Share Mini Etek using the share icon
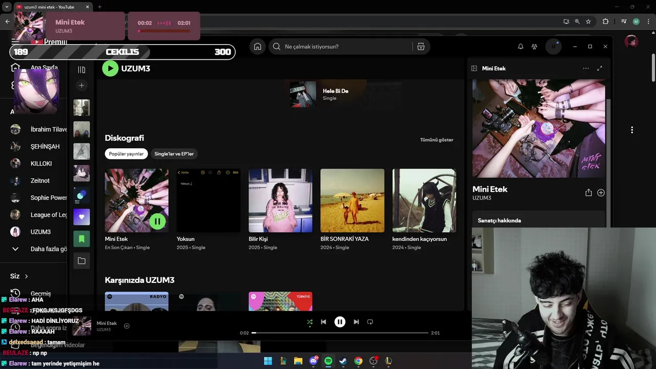The width and height of the screenshot is (656, 369). coord(588,193)
